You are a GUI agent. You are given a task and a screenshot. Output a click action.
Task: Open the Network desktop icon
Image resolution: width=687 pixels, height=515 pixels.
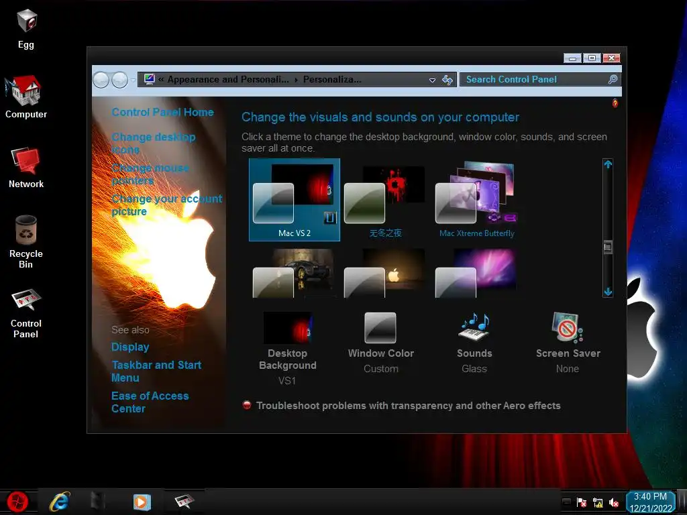(26, 167)
